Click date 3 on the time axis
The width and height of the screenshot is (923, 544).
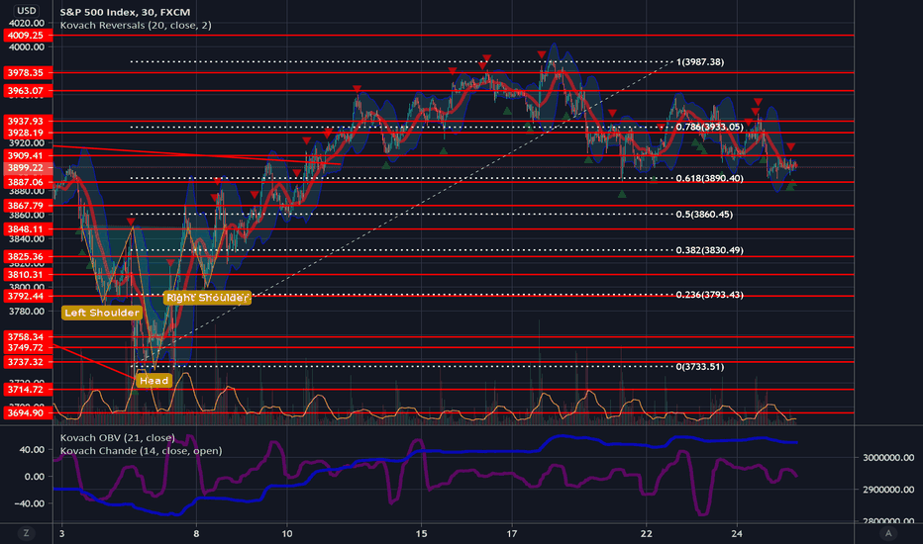(x=61, y=534)
